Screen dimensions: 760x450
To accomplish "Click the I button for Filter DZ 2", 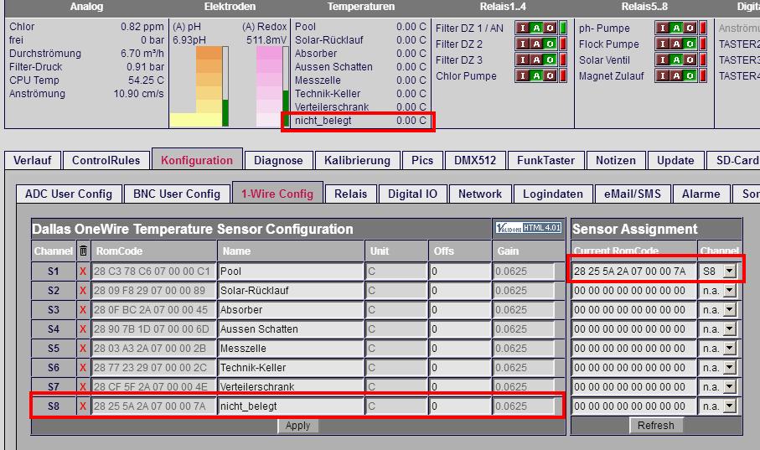I will pos(523,44).
